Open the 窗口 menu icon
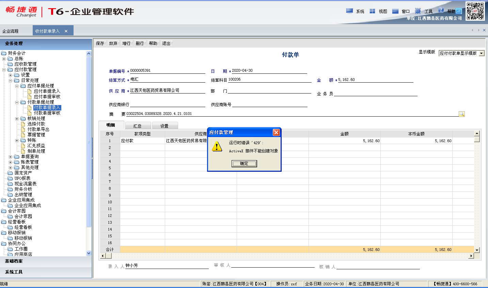 tap(395, 11)
